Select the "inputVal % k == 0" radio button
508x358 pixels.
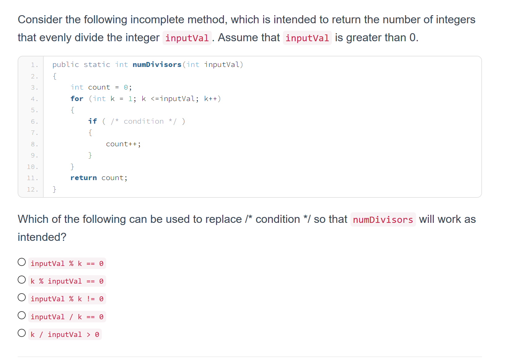22,262
